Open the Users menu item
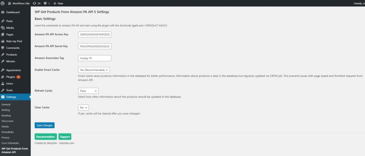 [15, 83]
